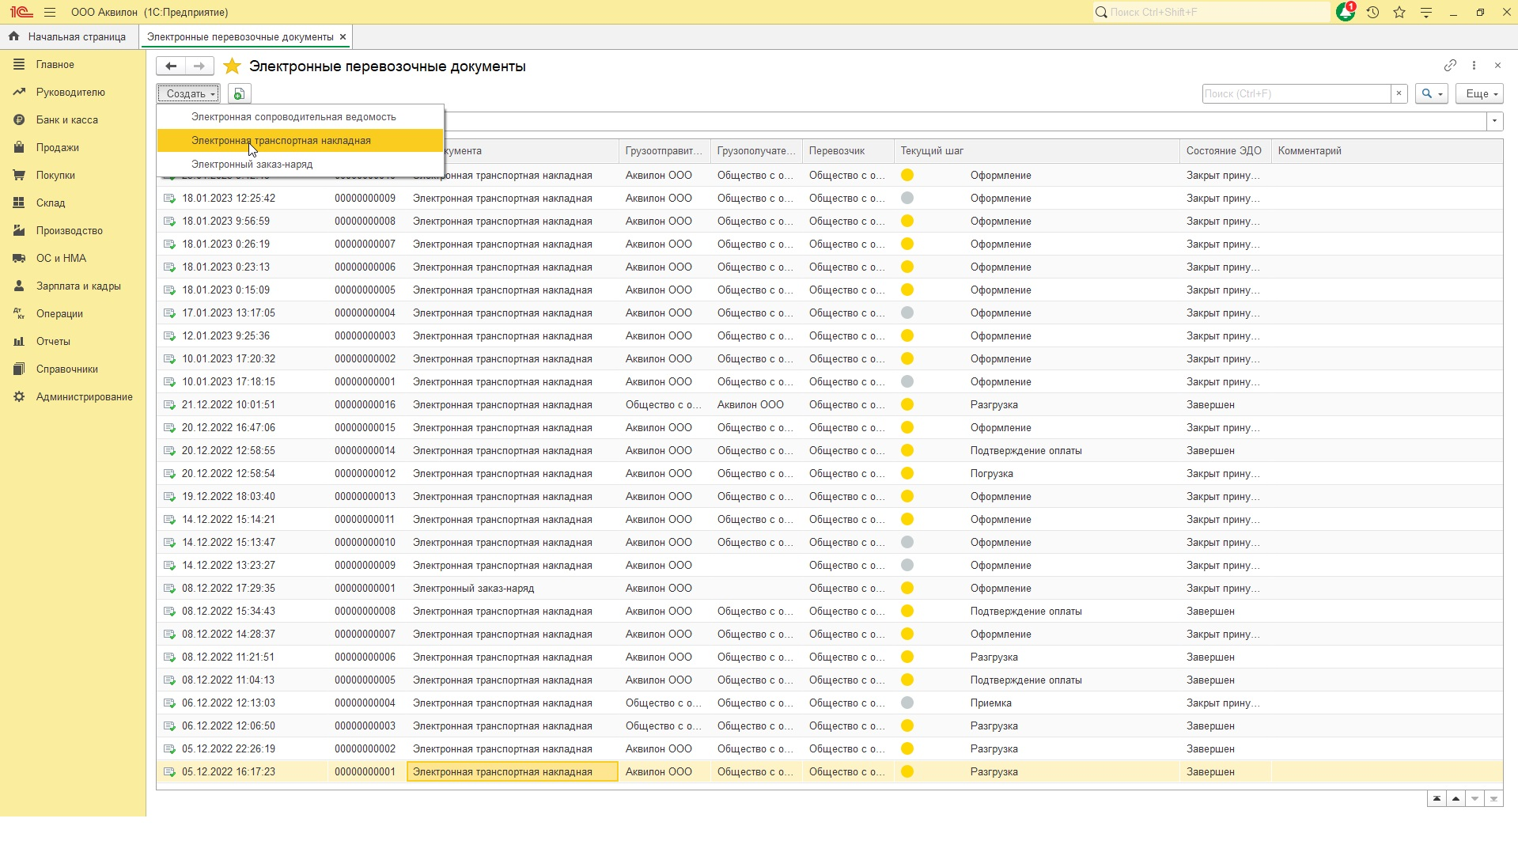Click in the Поиск (Ctrl+F) list search field
This screenshot has height=841, width=1518.
[1296, 94]
